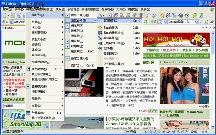The width and height of the screenshot is (216, 135).
Task: Click add-to-favorites-group icon with green plus
Action: [x=201, y=15]
